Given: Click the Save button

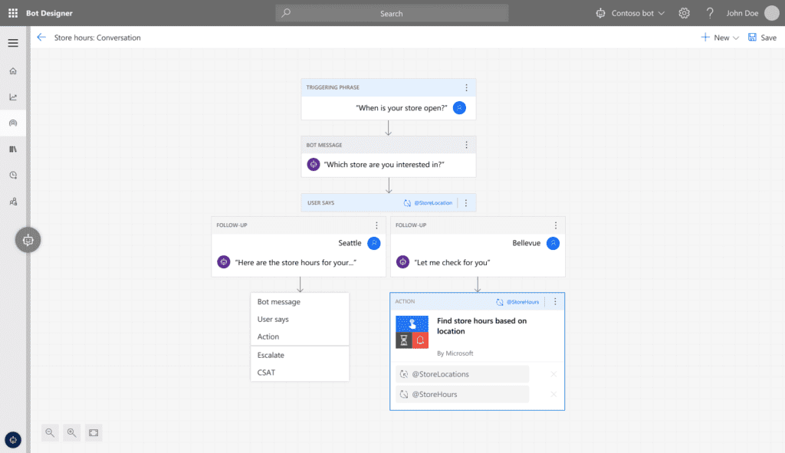Looking at the screenshot, I should click(x=762, y=38).
